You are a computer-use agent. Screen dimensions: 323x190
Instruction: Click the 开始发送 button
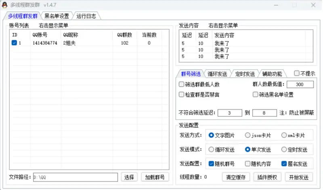pos(299,177)
